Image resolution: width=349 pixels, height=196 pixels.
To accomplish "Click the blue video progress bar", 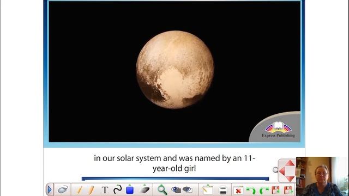I will pyautogui.click(x=176, y=179).
